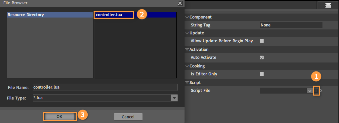Collapse the Component section

click(x=187, y=17)
